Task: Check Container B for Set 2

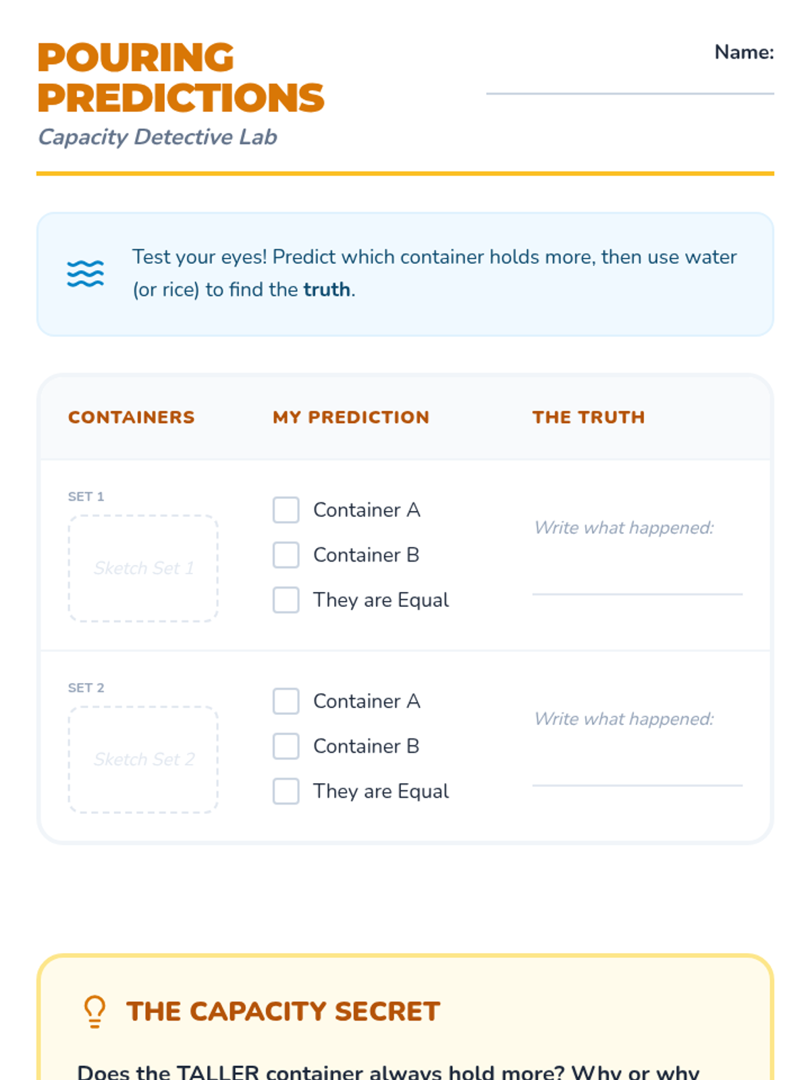Action: [x=286, y=746]
